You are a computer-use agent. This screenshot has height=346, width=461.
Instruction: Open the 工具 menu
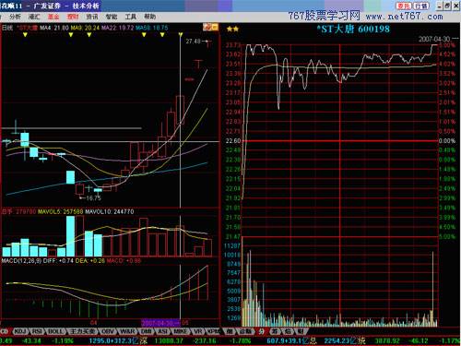130,17
